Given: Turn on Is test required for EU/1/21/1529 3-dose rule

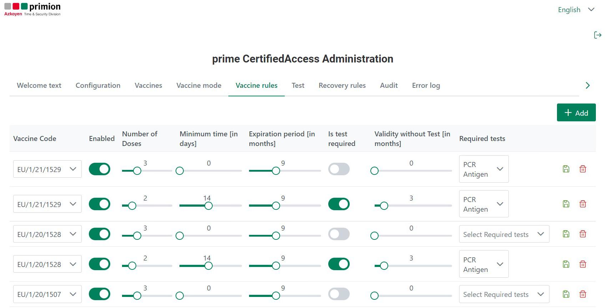Looking at the screenshot, I should point(339,169).
